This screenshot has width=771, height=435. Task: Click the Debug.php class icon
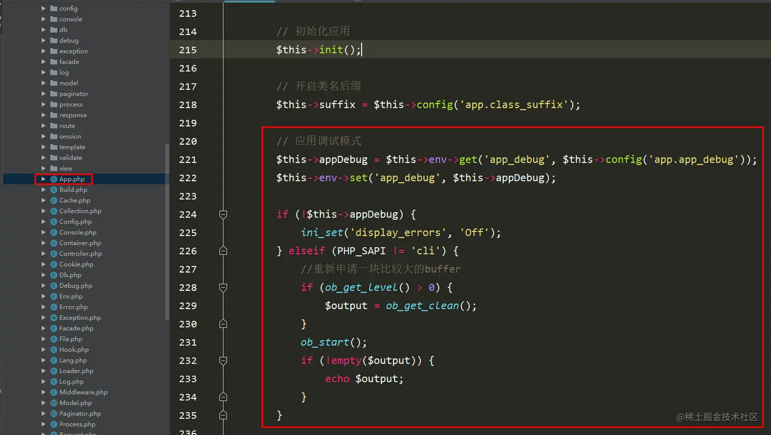pos(54,286)
